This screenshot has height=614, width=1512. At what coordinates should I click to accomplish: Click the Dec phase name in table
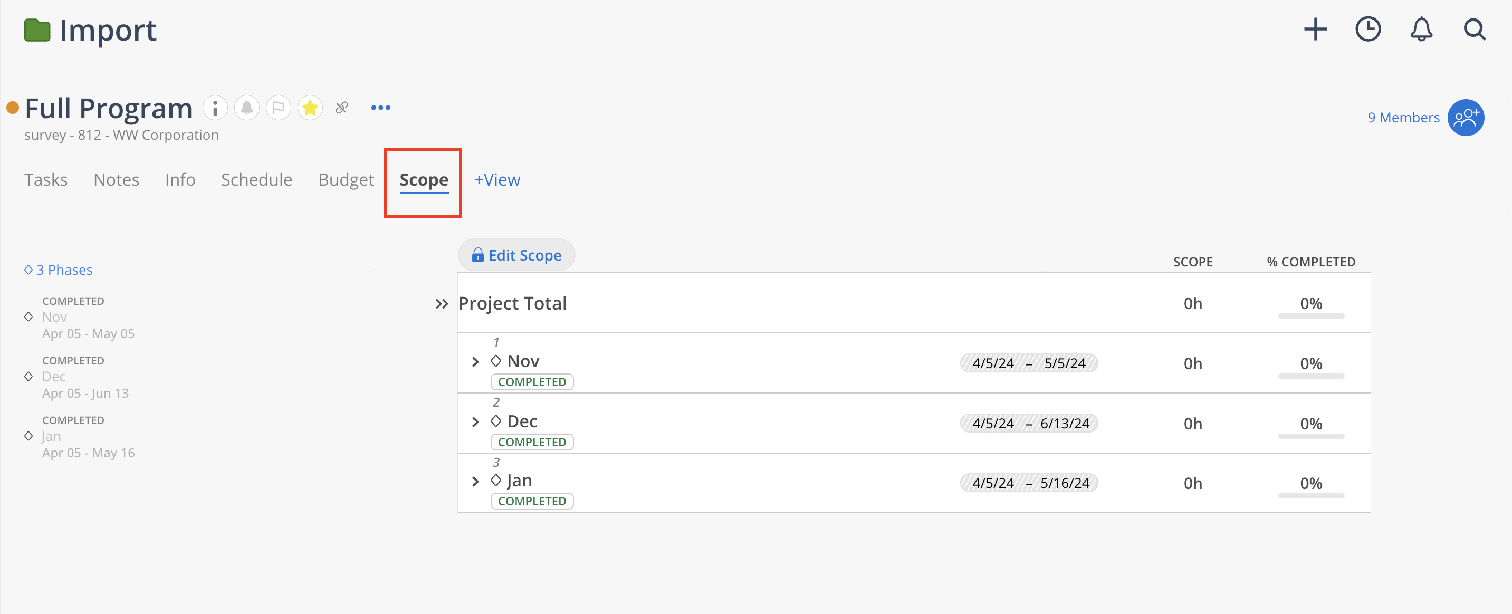[522, 421]
